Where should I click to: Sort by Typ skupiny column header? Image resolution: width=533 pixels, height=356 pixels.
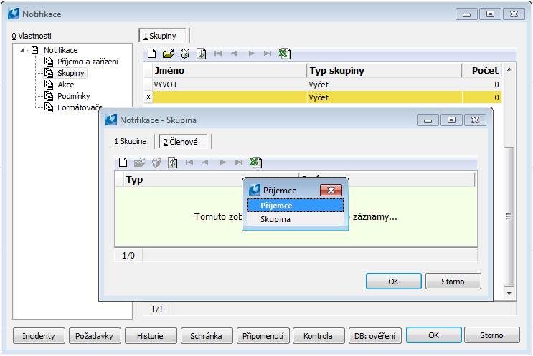click(385, 71)
